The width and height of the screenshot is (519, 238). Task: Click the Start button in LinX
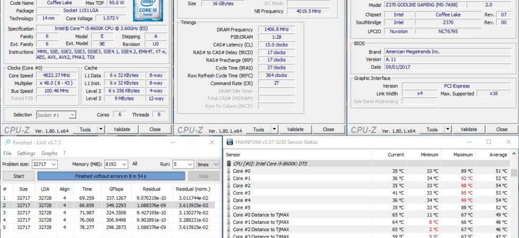point(19,176)
